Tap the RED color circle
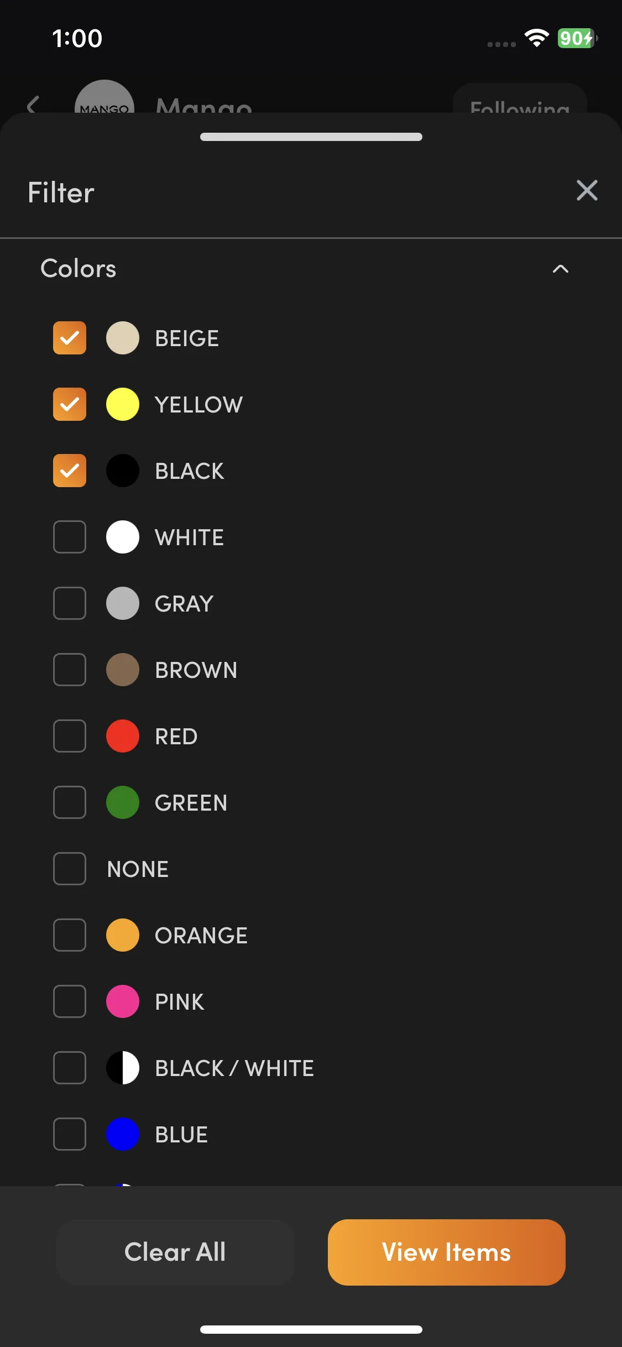Screen dimensions: 622x1347 click(123, 736)
